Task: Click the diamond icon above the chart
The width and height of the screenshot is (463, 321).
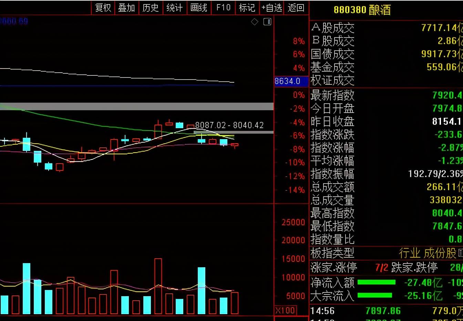Action: pyautogui.click(x=255, y=22)
